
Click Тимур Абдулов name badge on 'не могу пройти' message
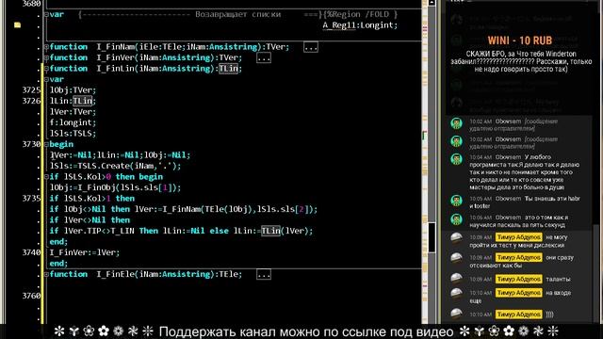pyautogui.click(x=518, y=237)
